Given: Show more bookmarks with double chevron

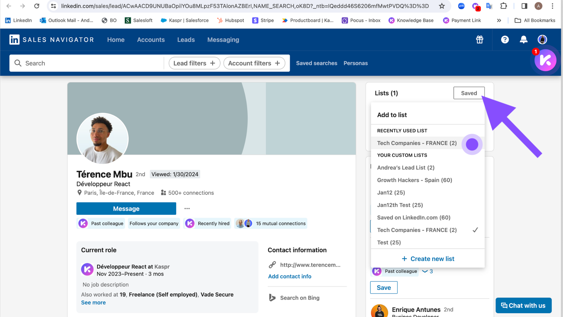Looking at the screenshot, I should (499, 20).
